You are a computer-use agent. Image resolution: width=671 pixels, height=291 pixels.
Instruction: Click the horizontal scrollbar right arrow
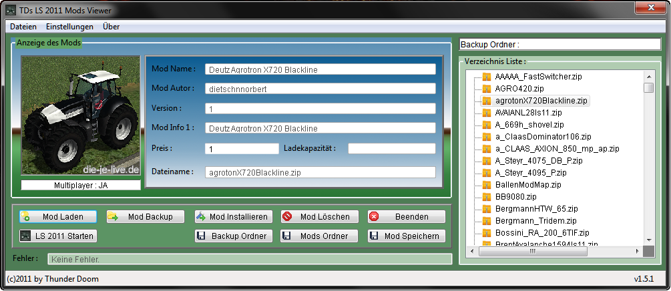click(x=637, y=251)
